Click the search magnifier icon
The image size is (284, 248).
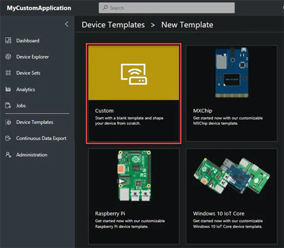105,8
